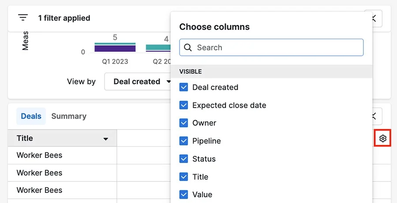Toggle the Title column checkbox

[184, 177]
